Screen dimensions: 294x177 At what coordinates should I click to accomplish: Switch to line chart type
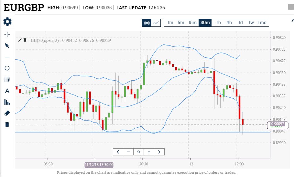click(156, 23)
